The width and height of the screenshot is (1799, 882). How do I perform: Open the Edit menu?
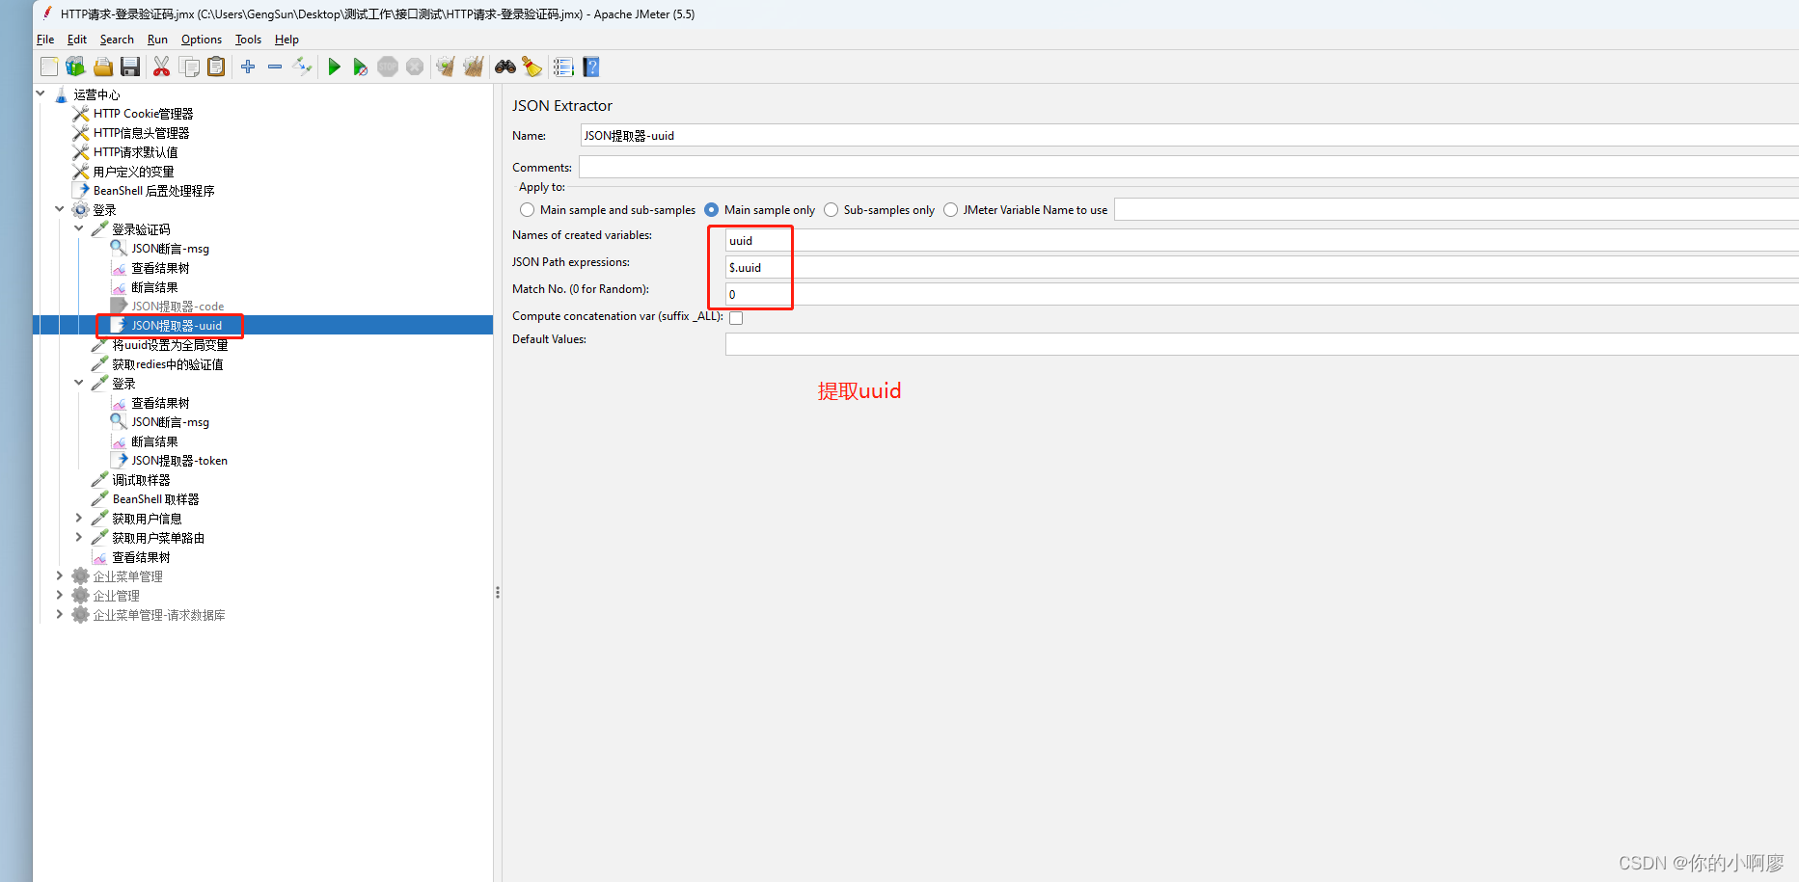[77, 40]
